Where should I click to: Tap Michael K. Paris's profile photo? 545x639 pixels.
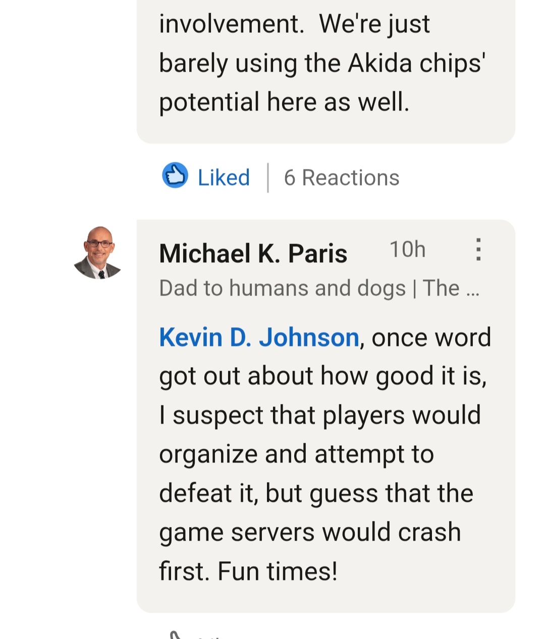click(x=98, y=253)
